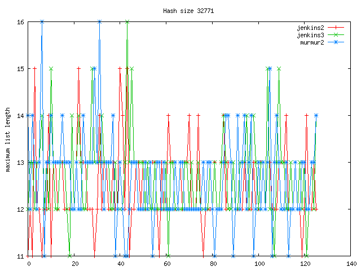Select the jenkins3 legend label
The height and width of the screenshot is (271, 361).
(310, 35)
